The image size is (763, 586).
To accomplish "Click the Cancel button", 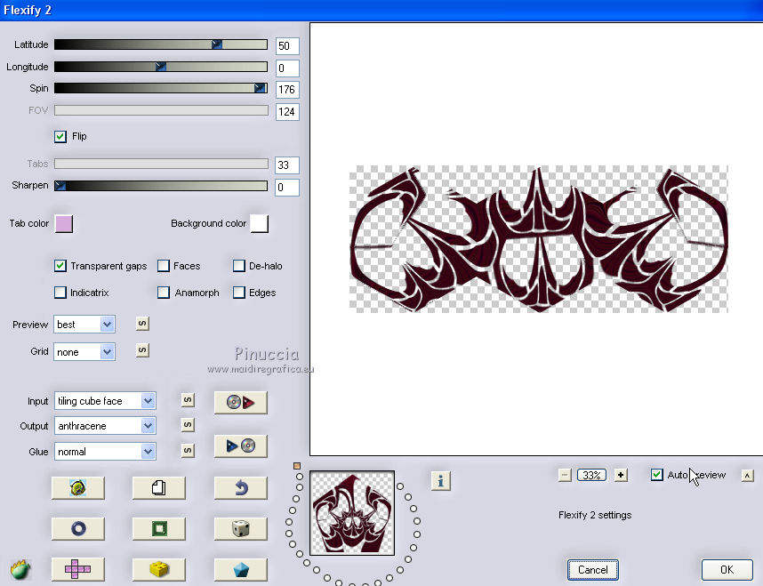I will pyautogui.click(x=592, y=570).
